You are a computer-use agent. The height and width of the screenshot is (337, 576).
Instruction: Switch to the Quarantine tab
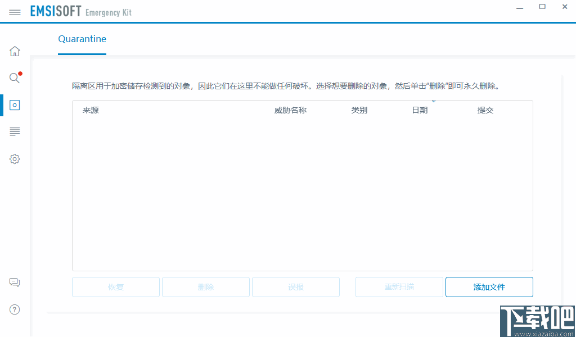click(82, 39)
